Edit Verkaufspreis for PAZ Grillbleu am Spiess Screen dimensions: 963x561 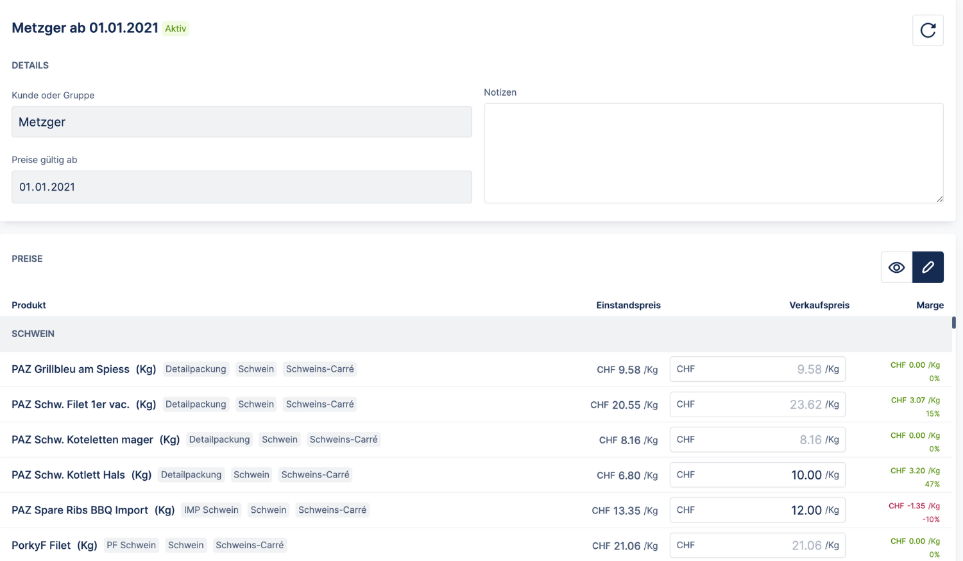click(757, 369)
